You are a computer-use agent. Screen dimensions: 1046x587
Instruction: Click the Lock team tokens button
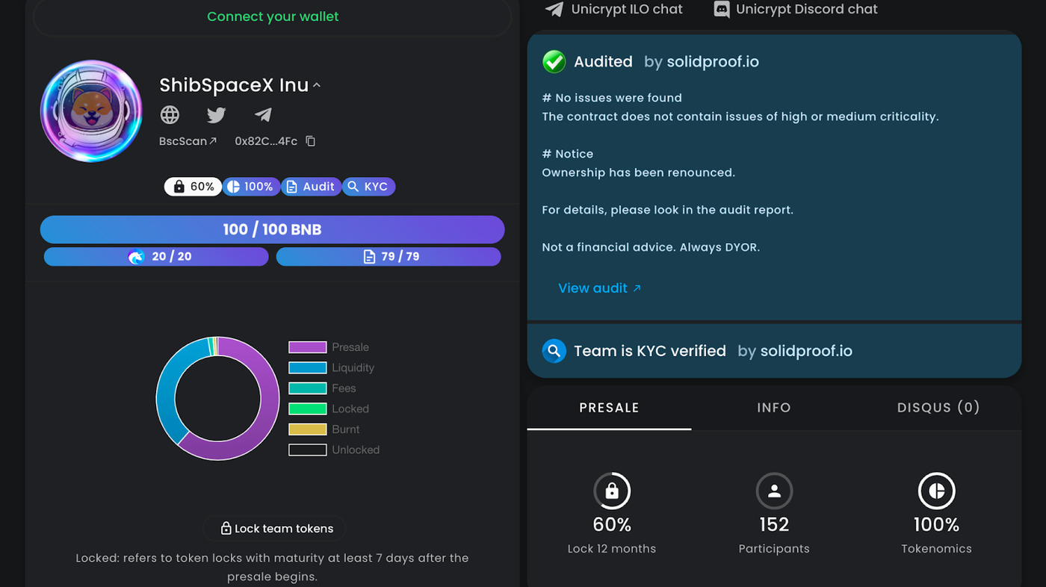coord(275,529)
